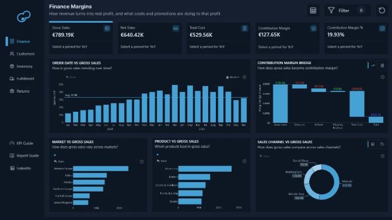392x220 pixels.
Task: Click the 19.93% margin value
Action: [335, 35]
